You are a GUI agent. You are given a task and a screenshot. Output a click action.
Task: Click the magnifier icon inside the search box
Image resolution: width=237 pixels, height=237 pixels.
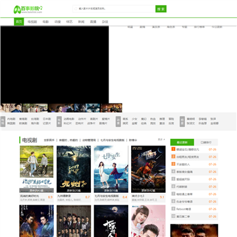click(x=76, y=9)
